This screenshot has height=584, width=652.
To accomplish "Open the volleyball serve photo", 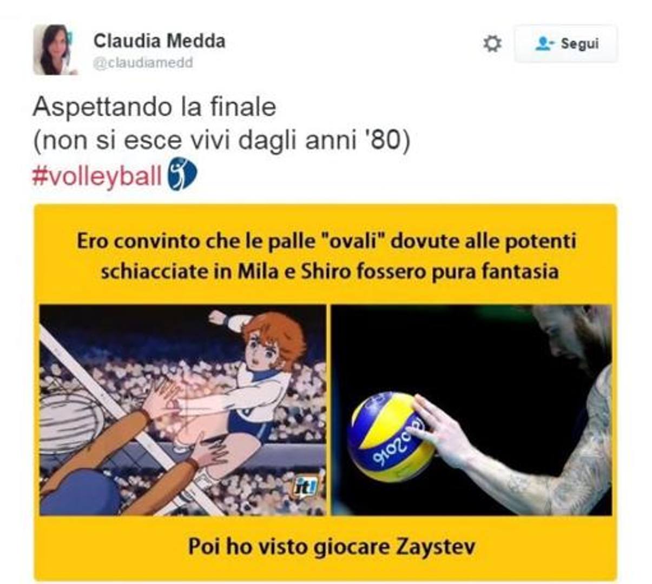I will tap(471, 409).
